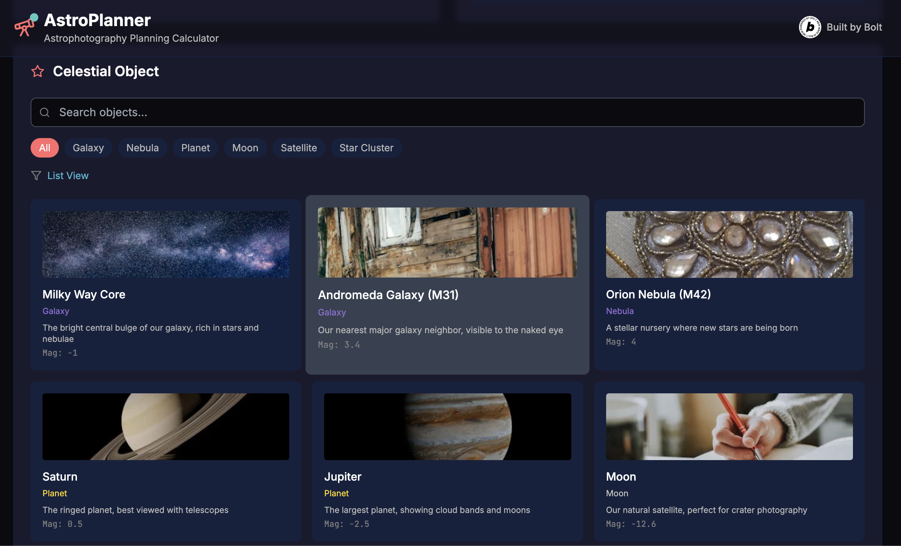This screenshot has height=546, width=901.
Task: Open the Built by Bolt link
Action: tap(854, 27)
